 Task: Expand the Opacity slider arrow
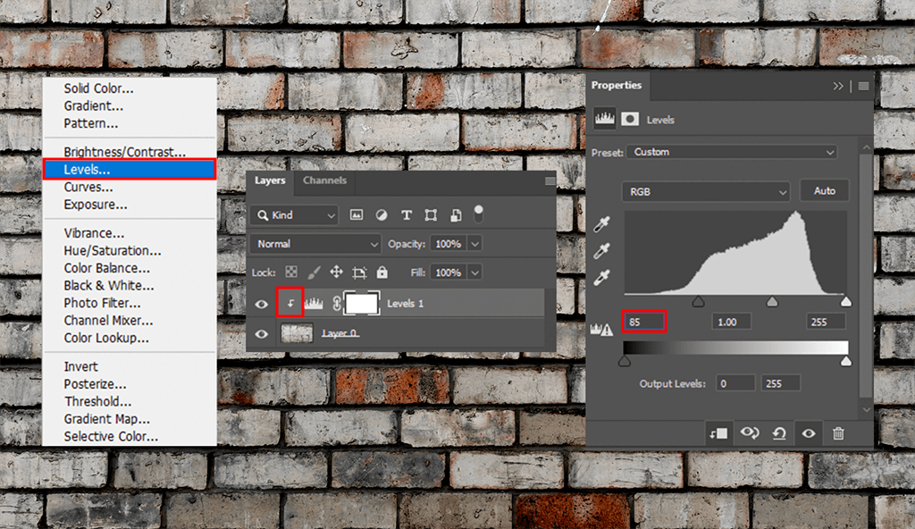click(475, 243)
